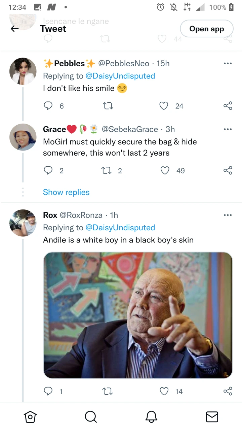Screen dimensions: 242x431
Task: Tap the Open app button
Action: coord(207,29)
